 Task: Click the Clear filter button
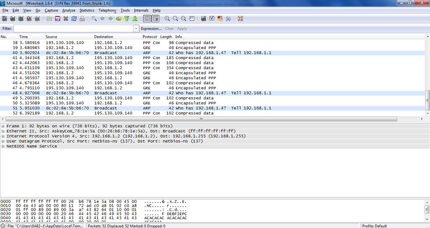pos(169,28)
